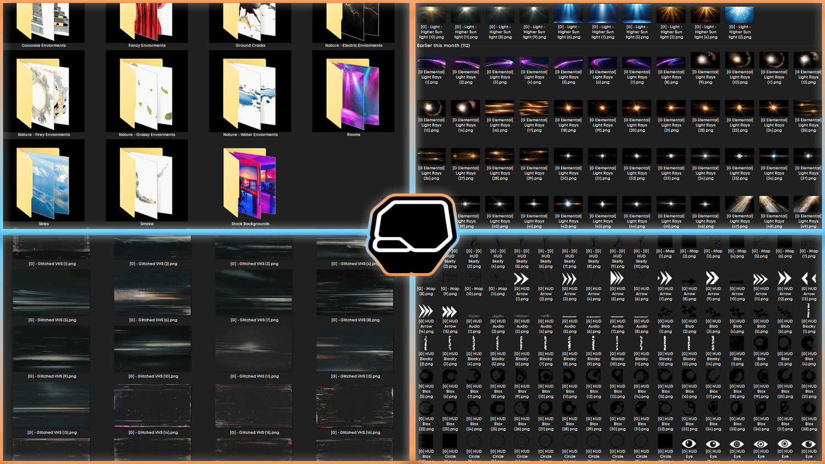This screenshot has width=825, height=464.
Task: Open the Concrete Enviorments folder
Action: tap(44, 22)
